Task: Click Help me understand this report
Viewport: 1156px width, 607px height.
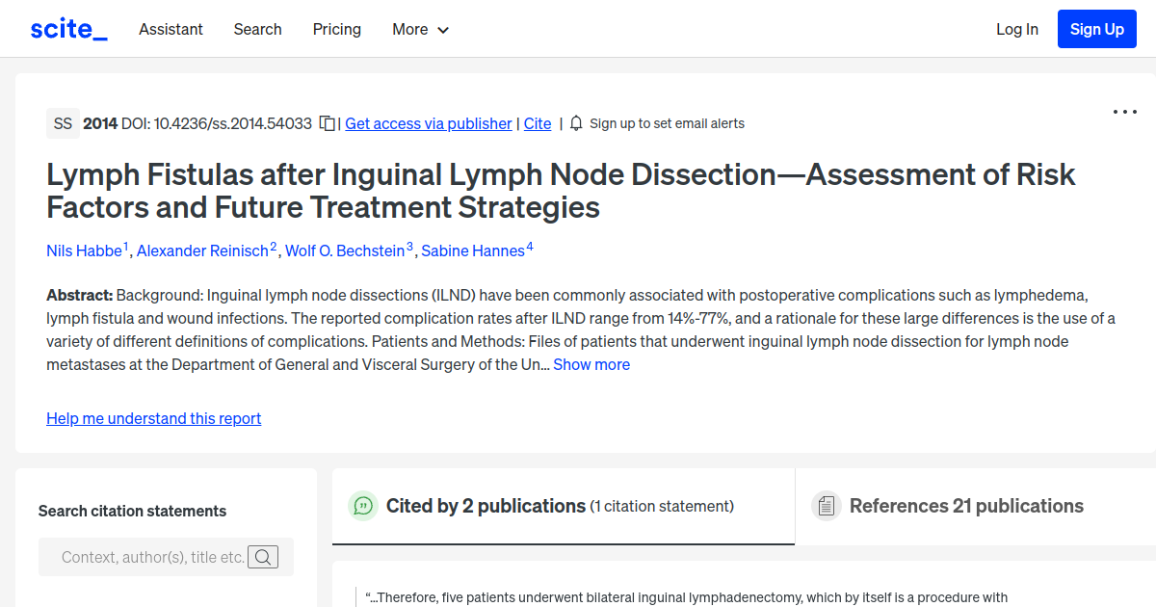Action: pos(153,418)
